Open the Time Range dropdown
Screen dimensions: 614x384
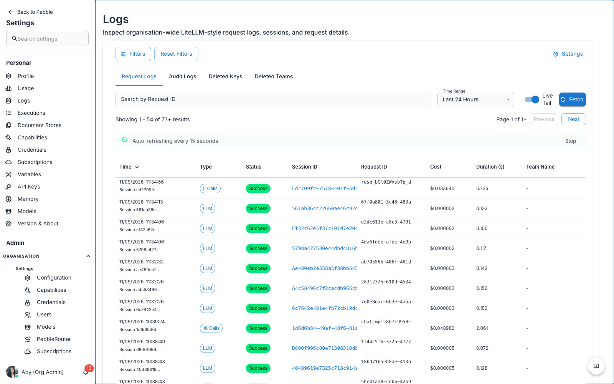tap(476, 99)
